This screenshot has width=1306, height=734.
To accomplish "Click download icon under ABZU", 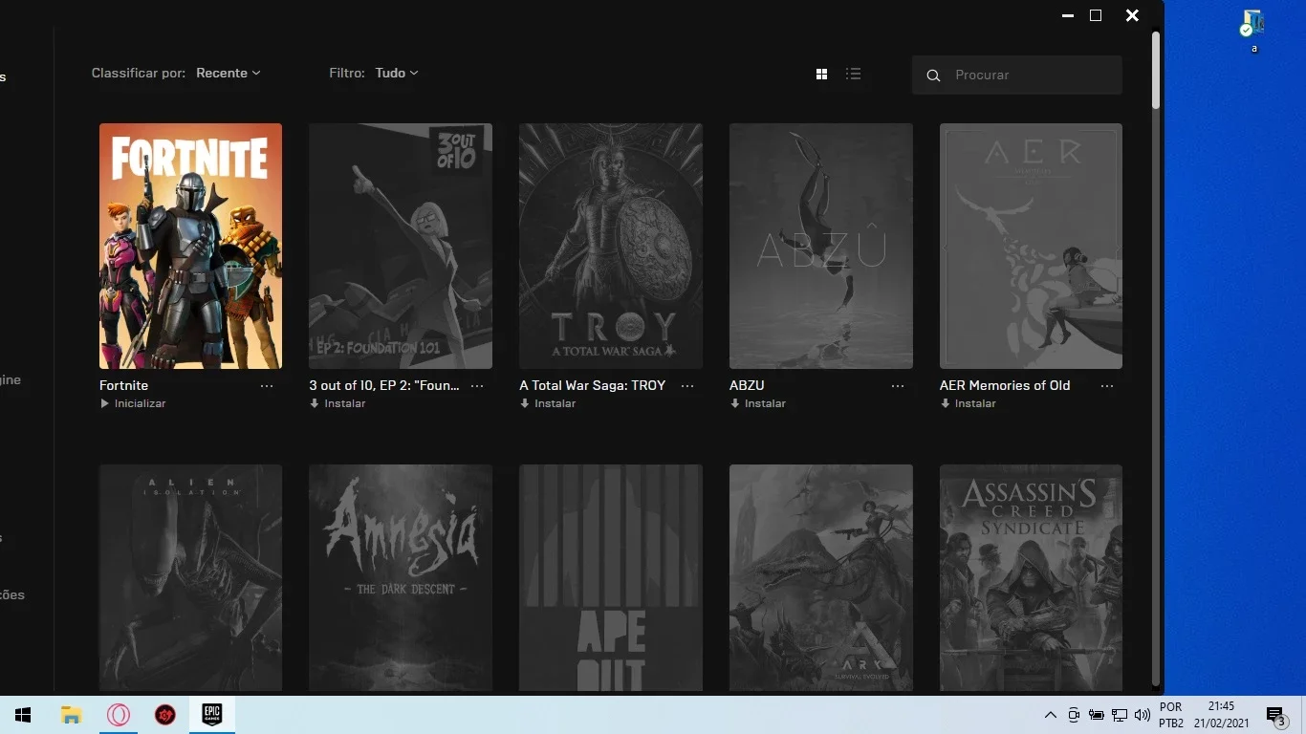I will [735, 403].
